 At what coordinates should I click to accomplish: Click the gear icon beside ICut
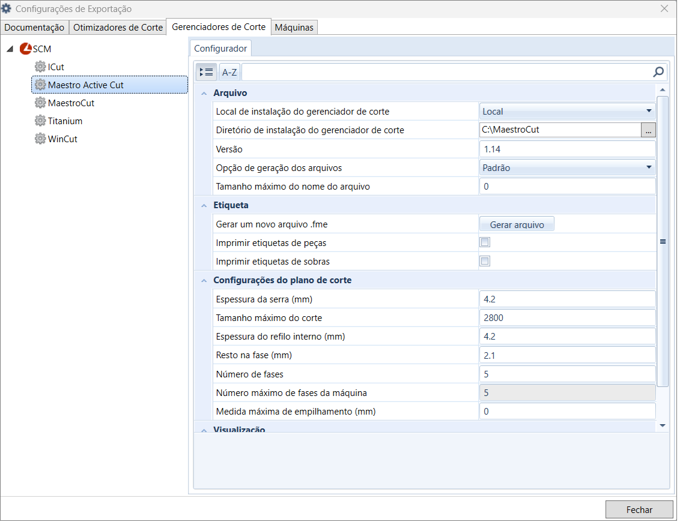40,67
